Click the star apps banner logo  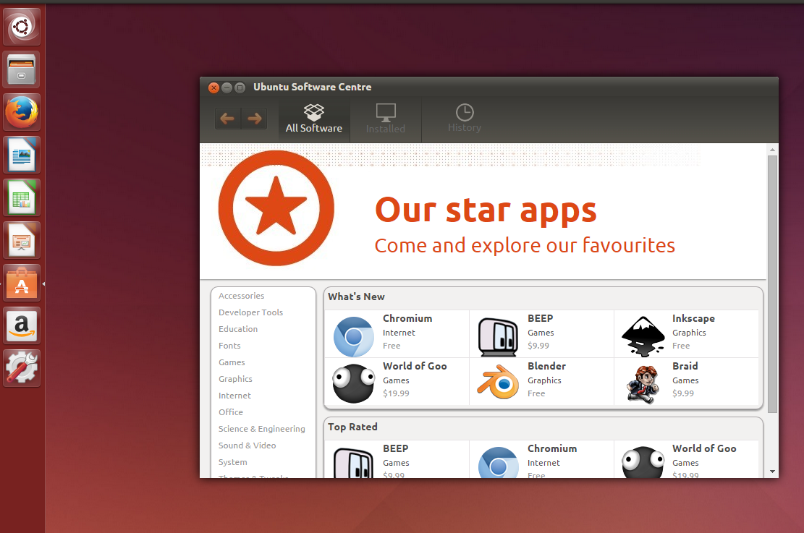(x=276, y=208)
